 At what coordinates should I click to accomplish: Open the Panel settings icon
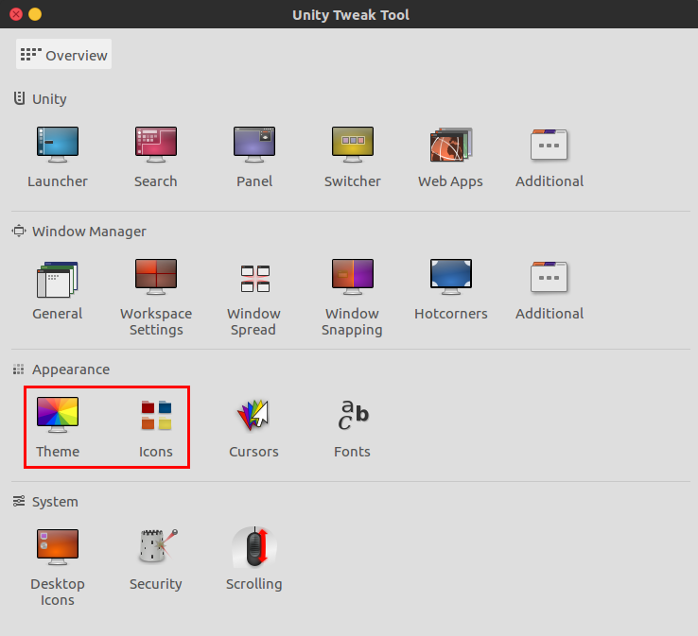254,145
